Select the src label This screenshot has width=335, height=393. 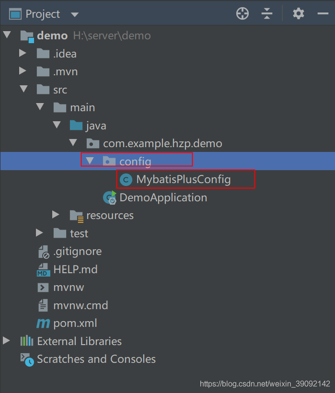point(60,90)
